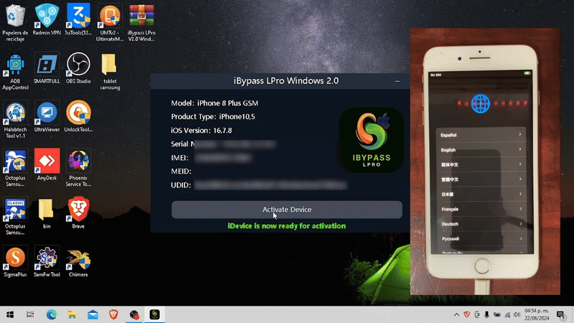The width and height of the screenshot is (574, 323).
Task: Open Mail app from taskbar
Action: click(93, 314)
